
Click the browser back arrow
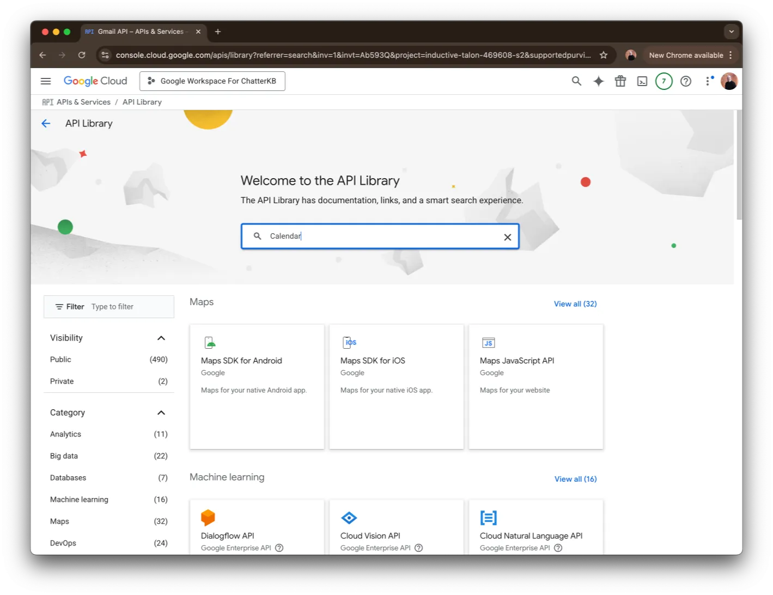pyautogui.click(x=42, y=55)
